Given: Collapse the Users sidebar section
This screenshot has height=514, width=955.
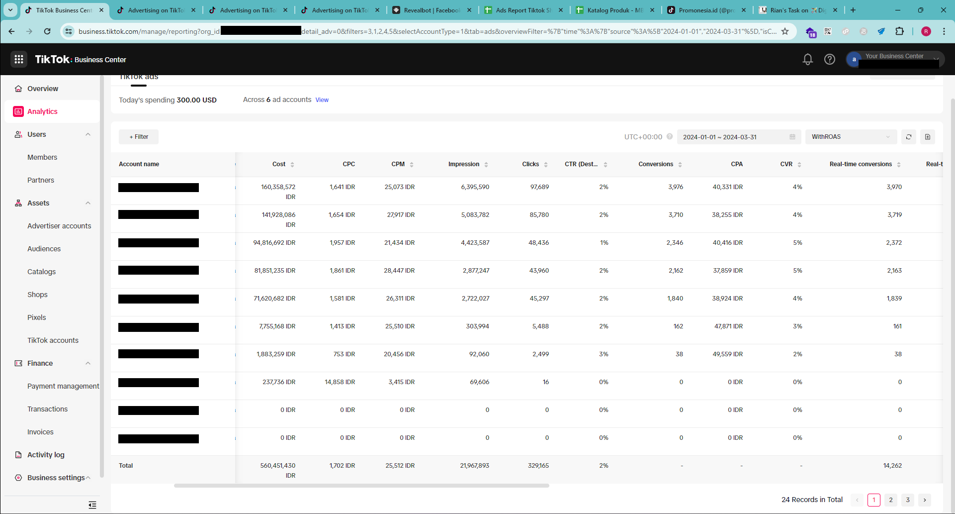Looking at the screenshot, I should 88,134.
